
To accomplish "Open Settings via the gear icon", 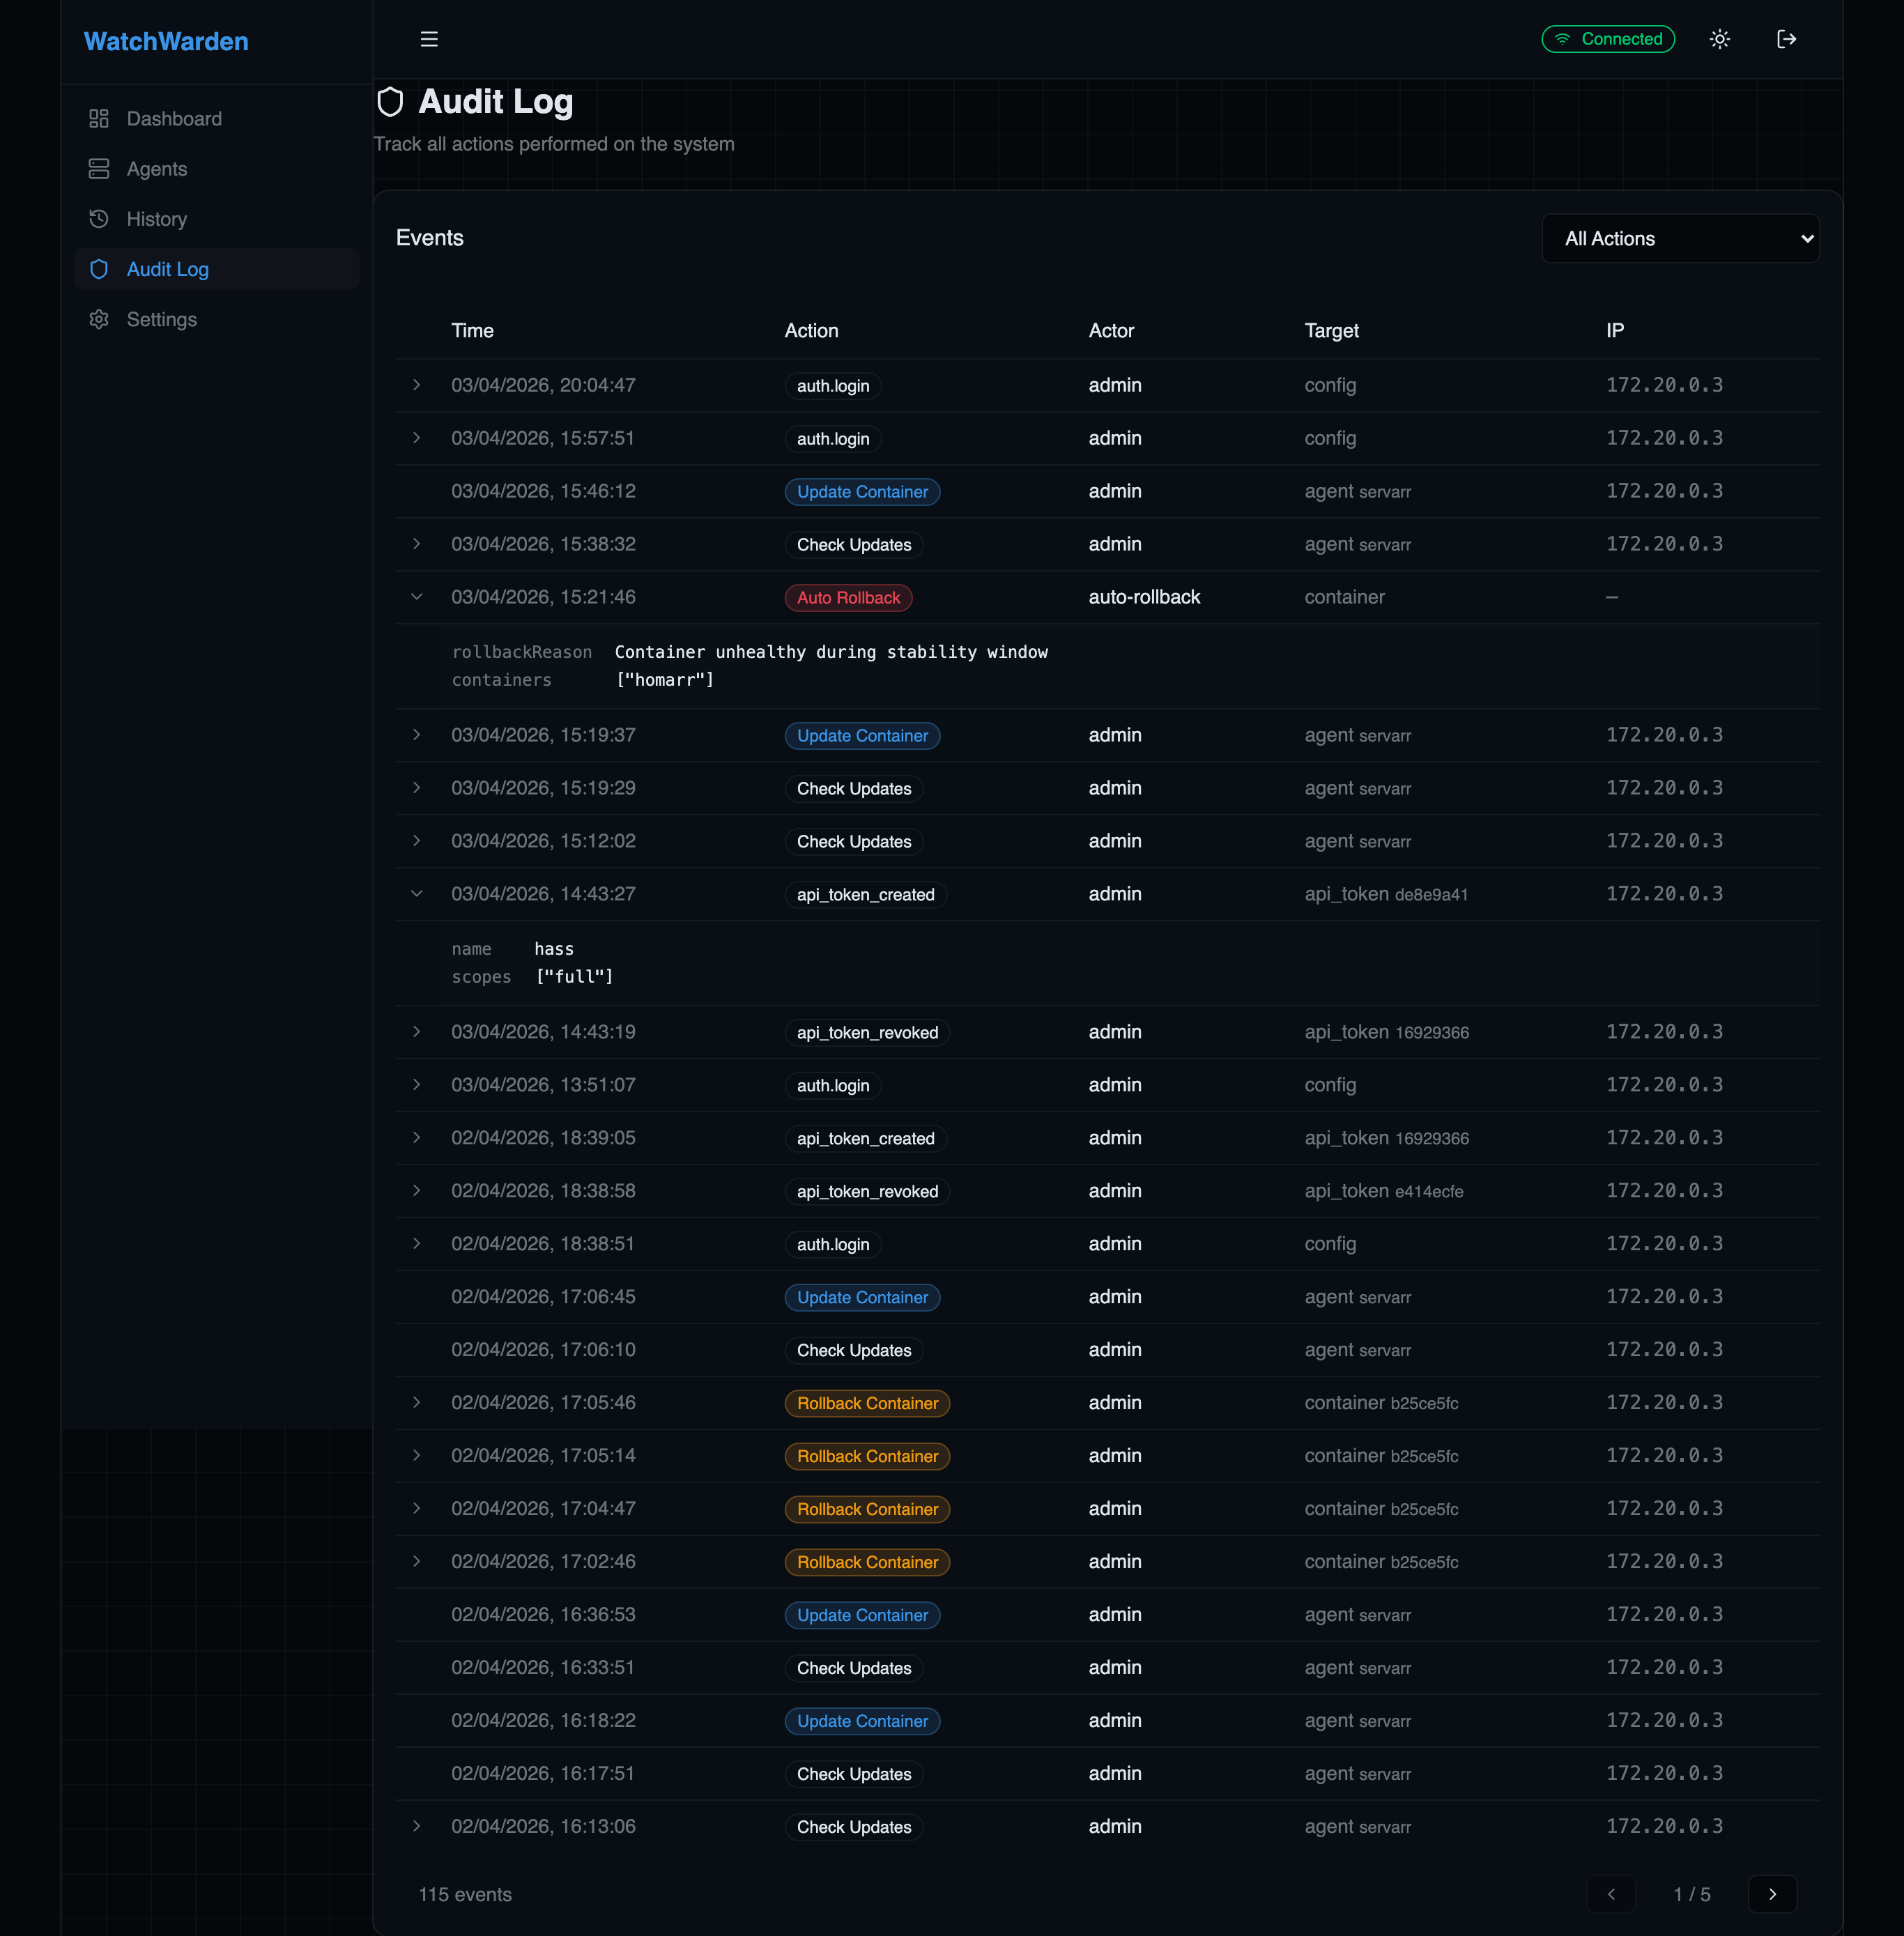I will tap(99, 319).
